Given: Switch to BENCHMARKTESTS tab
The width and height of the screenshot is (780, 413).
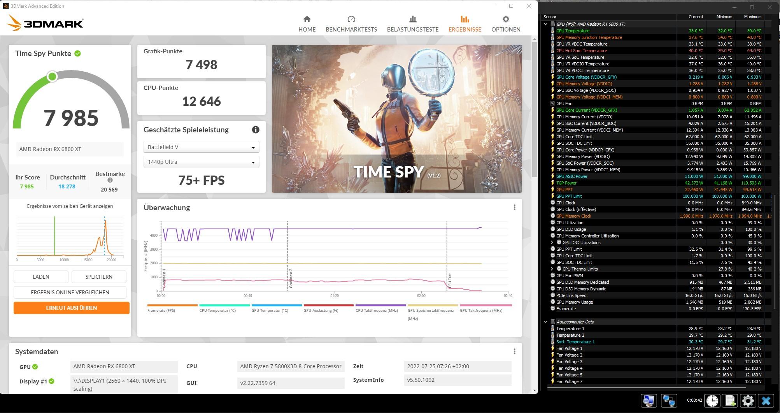Looking at the screenshot, I should (351, 24).
